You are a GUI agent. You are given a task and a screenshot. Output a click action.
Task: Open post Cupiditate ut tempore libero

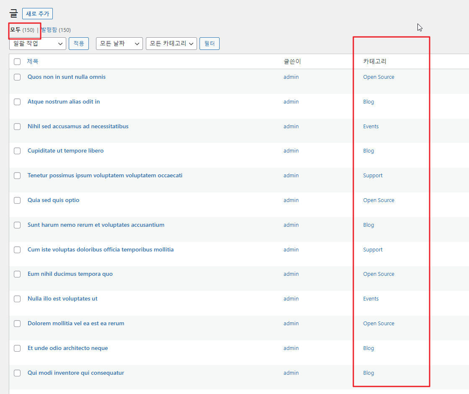[65, 151]
